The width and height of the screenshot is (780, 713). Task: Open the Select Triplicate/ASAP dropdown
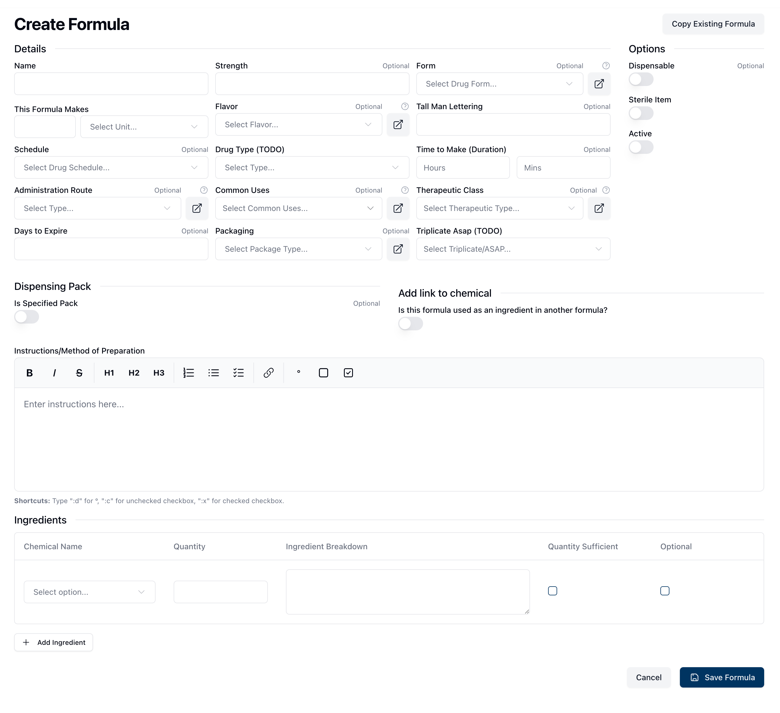[513, 249]
